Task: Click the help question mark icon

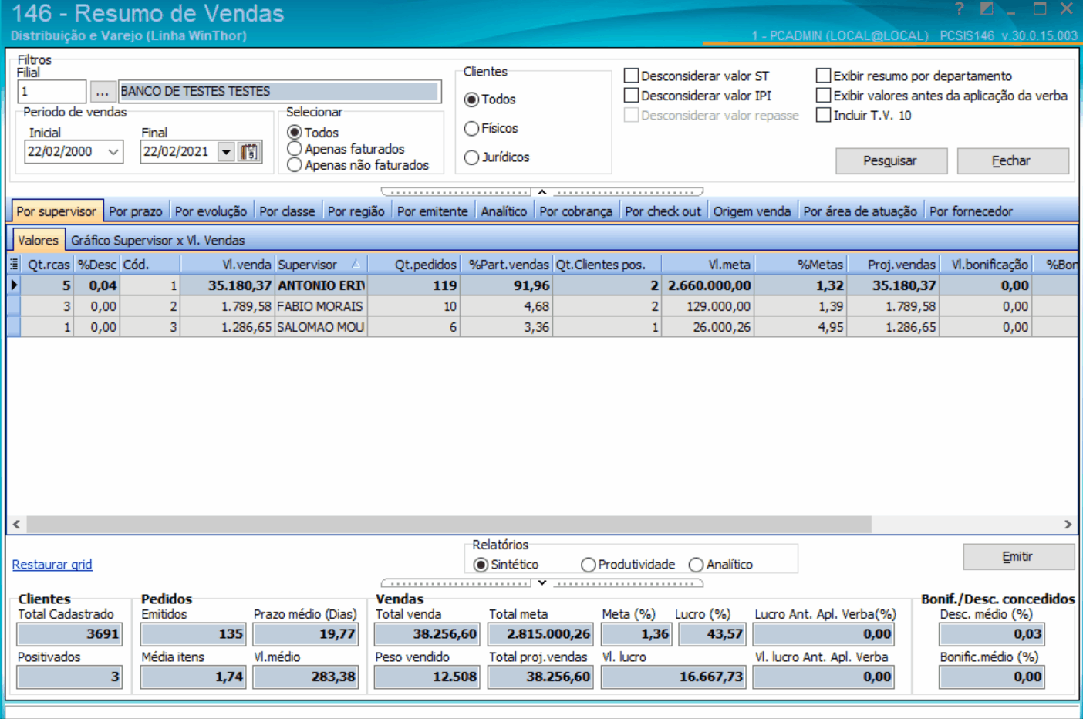Action: [959, 9]
